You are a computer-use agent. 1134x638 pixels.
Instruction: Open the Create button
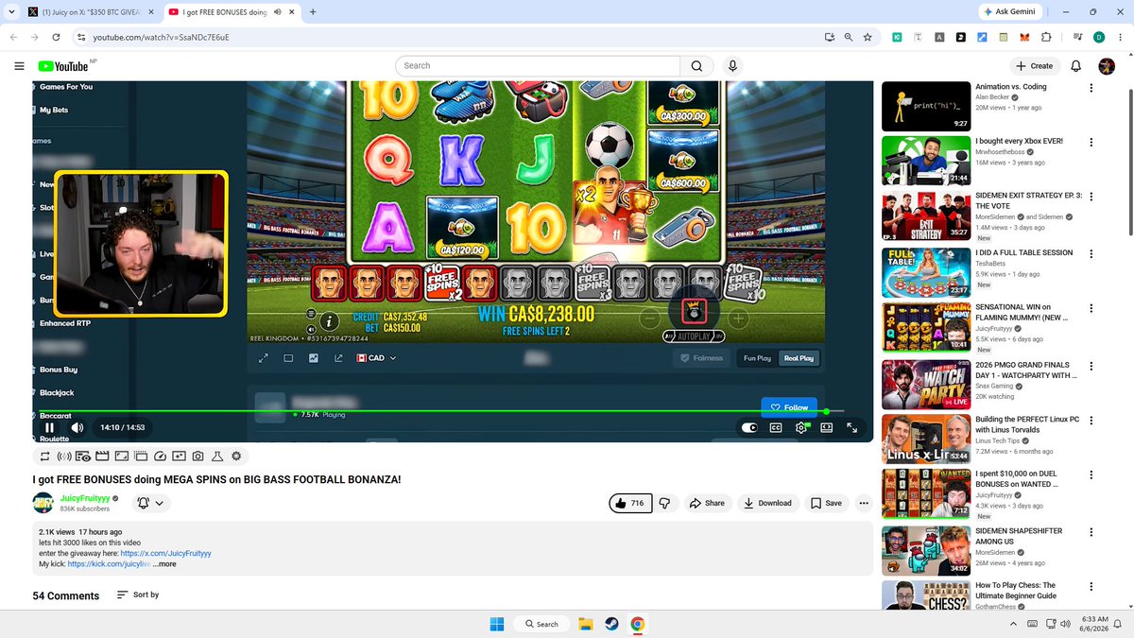tap(1033, 66)
